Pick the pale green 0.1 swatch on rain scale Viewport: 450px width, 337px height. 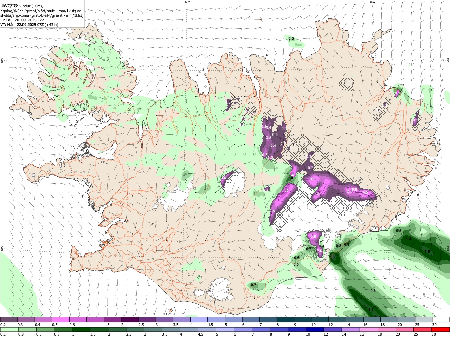pyautogui.click(x=9, y=329)
